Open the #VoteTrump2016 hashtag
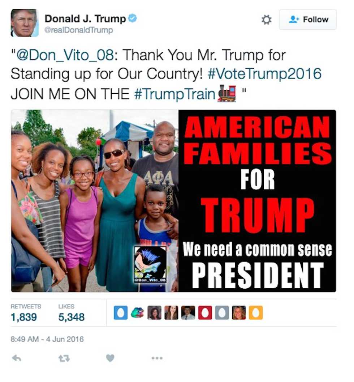The height and width of the screenshot is (382, 354). click(264, 74)
